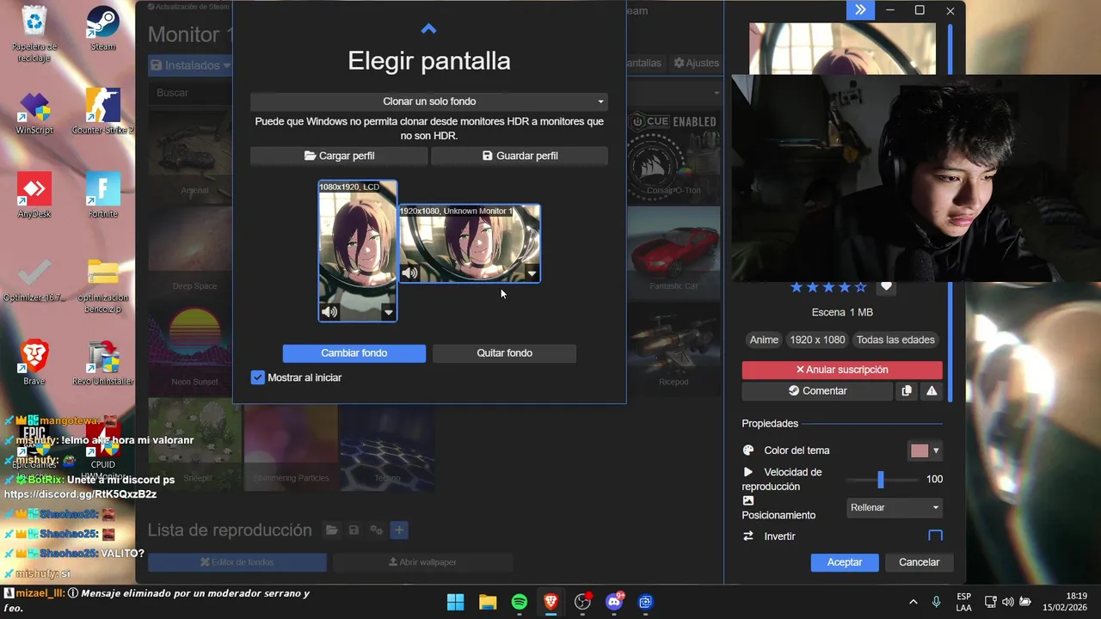Click the add playlist plus icon
The image size is (1101, 619).
[399, 530]
